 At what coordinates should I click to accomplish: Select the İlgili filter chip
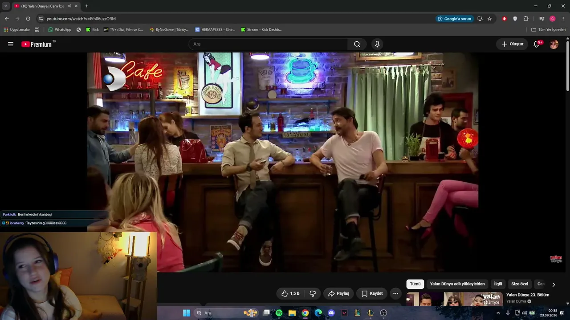pyautogui.click(x=498, y=284)
